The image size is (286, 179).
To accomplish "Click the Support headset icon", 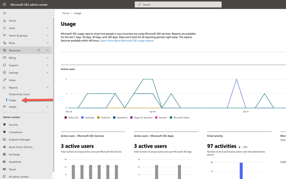I will 4,65.
